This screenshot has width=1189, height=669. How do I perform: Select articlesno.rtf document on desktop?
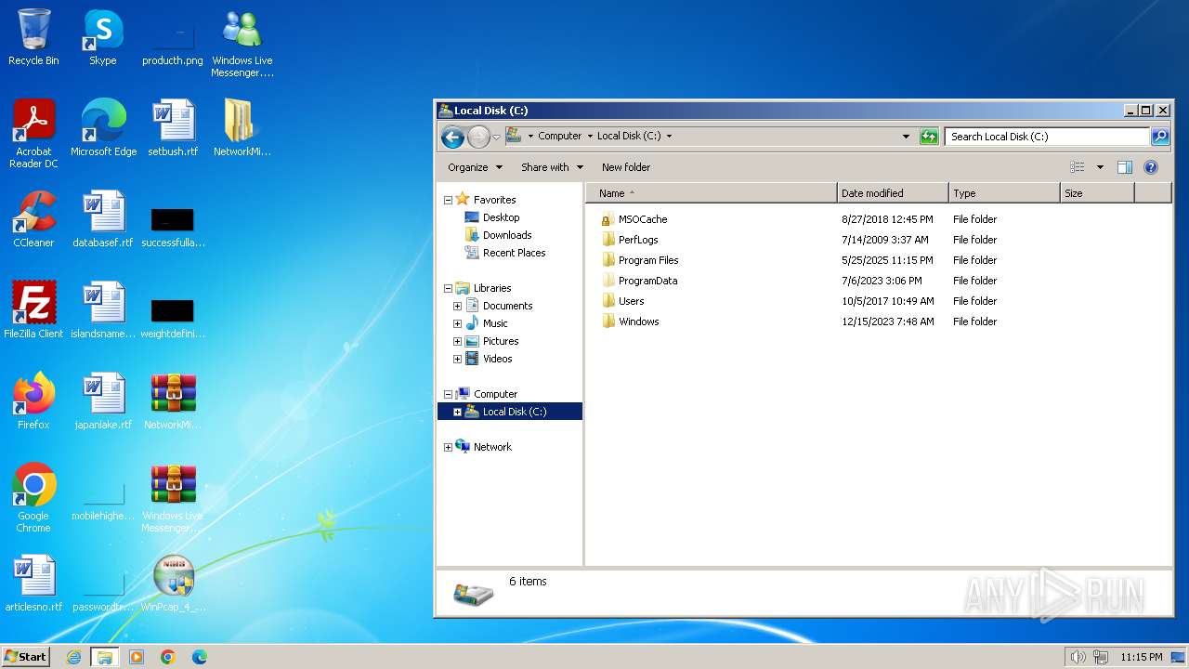(x=33, y=584)
